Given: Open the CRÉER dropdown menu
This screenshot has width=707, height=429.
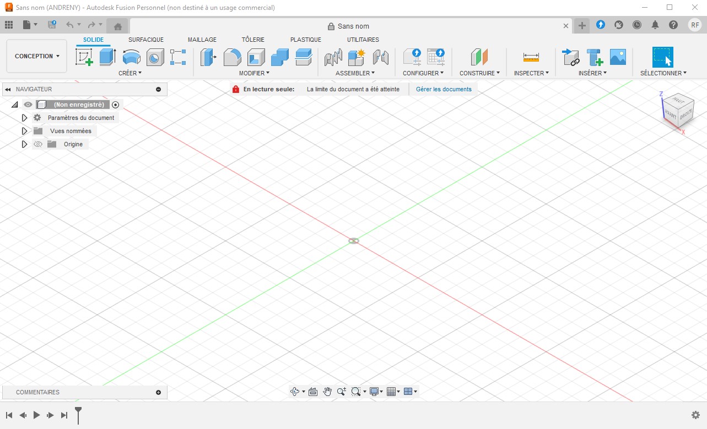Looking at the screenshot, I should click(x=130, y=73).
